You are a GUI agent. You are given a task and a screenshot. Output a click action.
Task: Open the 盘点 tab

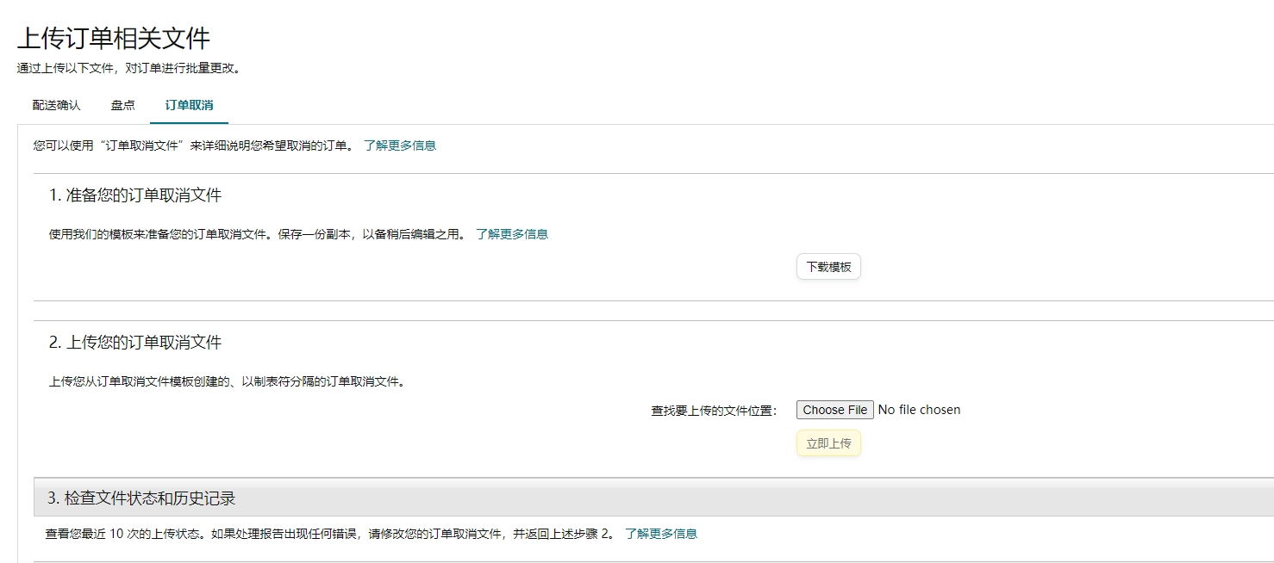[122, 105]
